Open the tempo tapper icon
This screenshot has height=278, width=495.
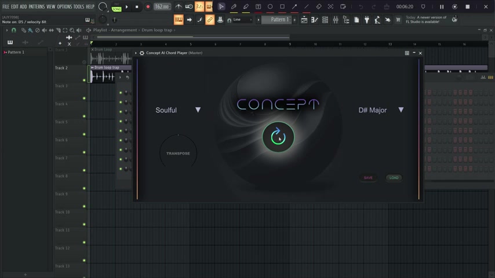(x=377, y=20)
